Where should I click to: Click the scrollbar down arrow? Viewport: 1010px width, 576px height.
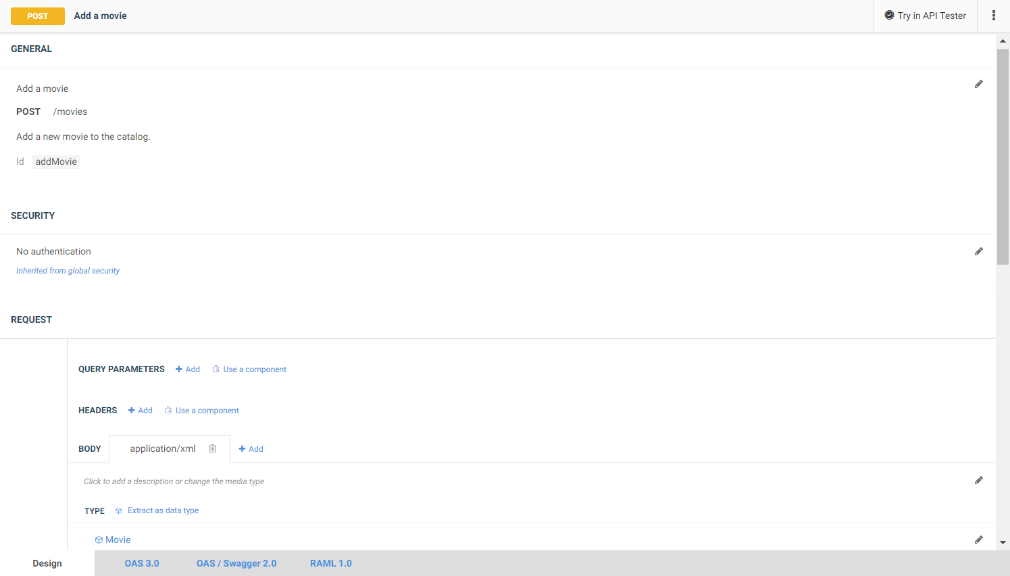[x=1003, y=542]
